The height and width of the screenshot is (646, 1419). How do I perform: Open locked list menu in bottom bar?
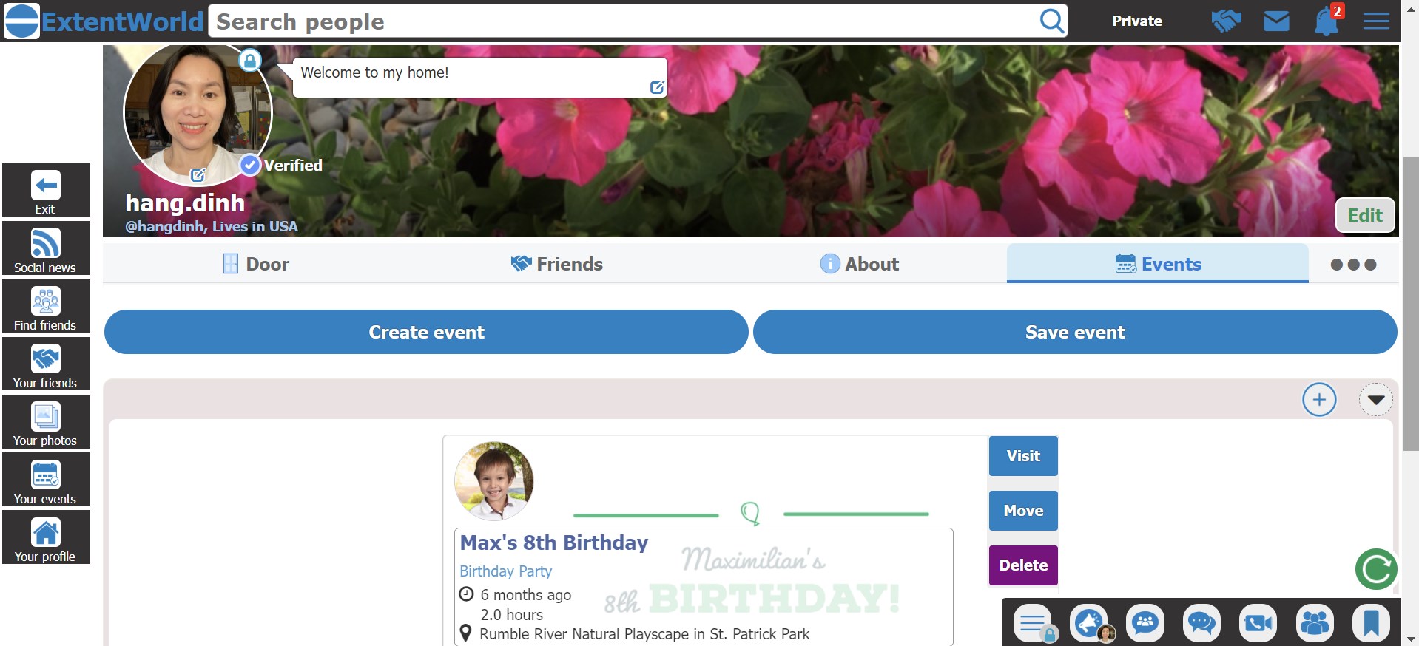click(1034, 623)
